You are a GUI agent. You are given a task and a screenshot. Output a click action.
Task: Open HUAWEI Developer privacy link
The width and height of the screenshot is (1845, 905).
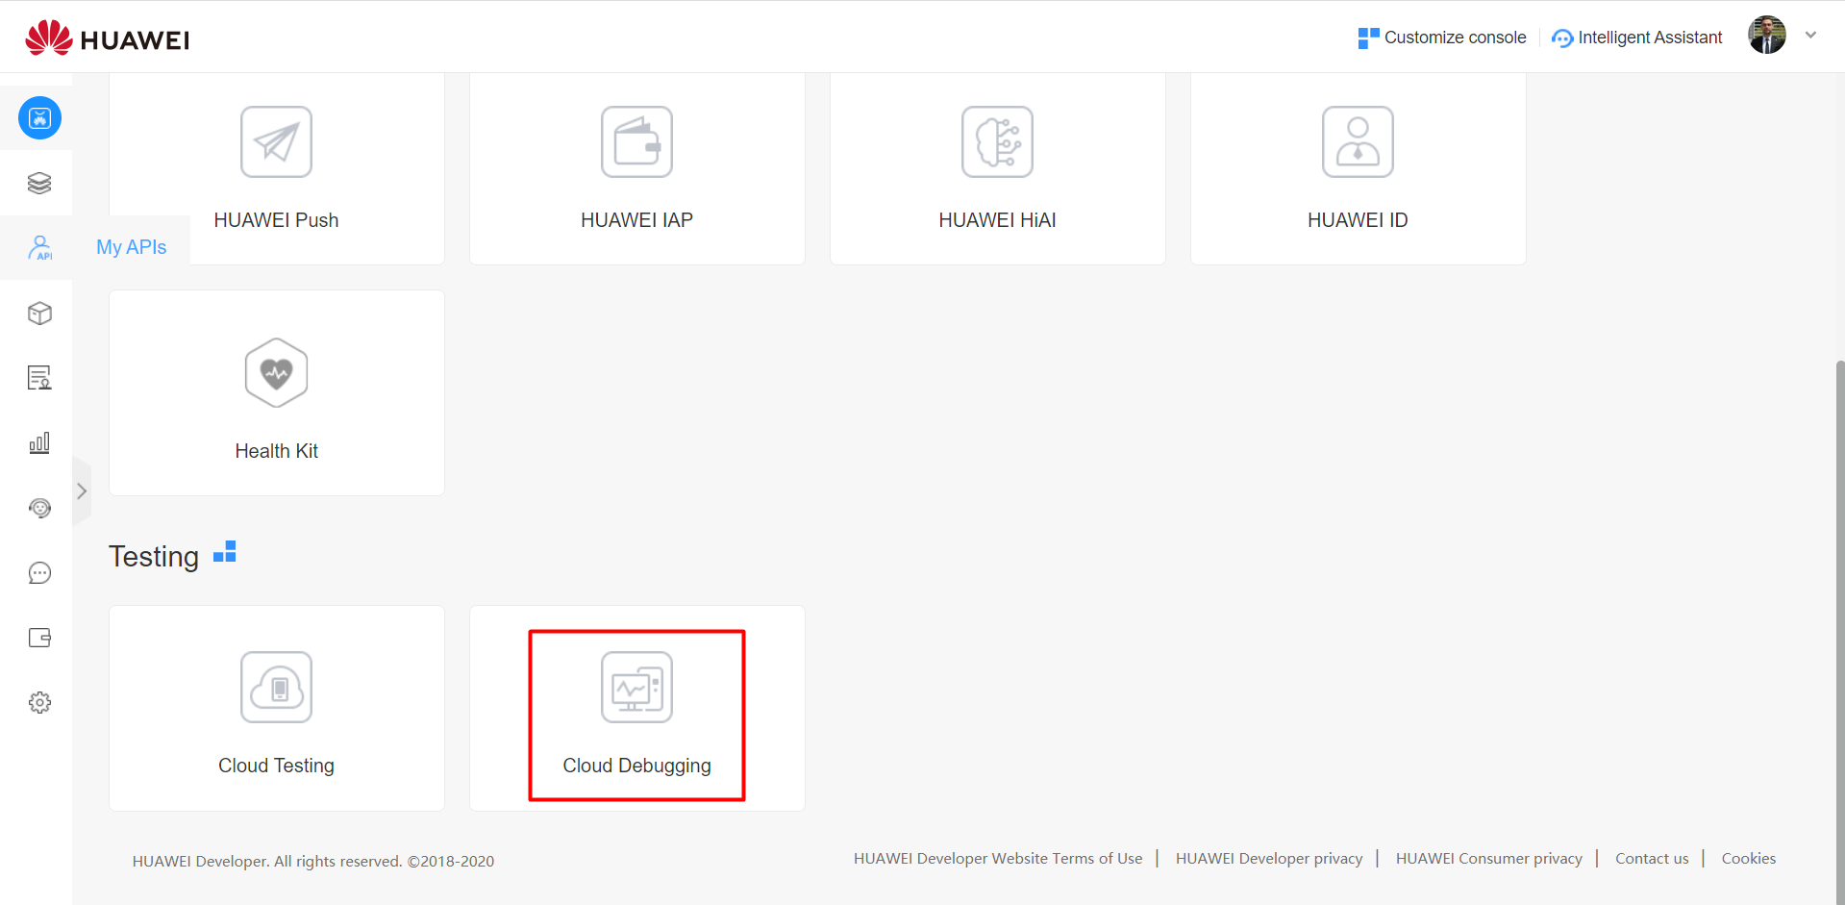coord(1269,858)
